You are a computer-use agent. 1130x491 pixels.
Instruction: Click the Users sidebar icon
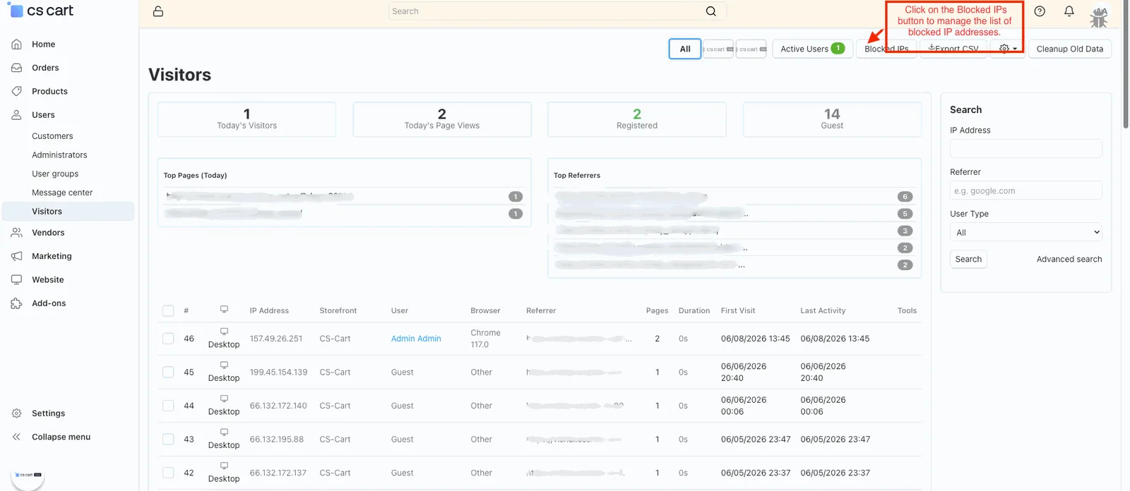(16, 115)
